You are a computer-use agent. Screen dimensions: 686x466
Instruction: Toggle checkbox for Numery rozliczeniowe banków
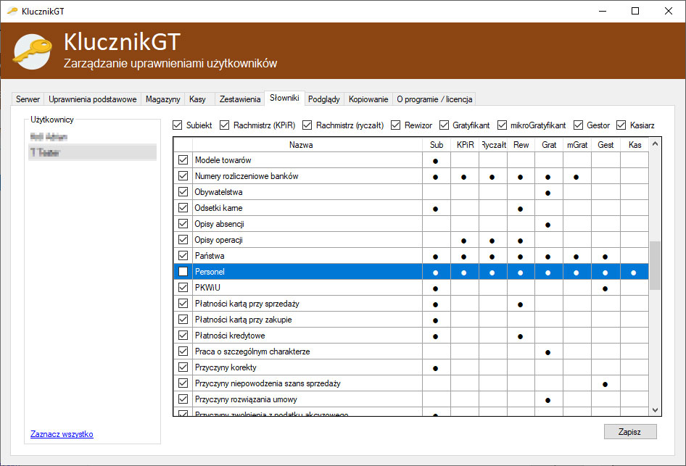coord(183,176)
